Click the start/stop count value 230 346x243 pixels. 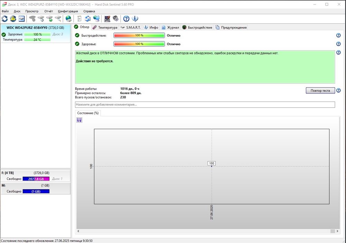(x=123, y=97)
